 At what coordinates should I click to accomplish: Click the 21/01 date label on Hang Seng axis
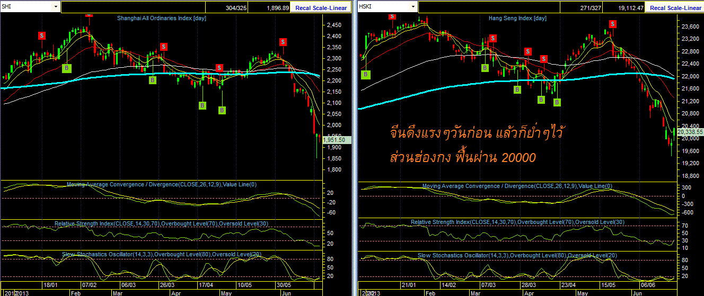click(409, 284)
